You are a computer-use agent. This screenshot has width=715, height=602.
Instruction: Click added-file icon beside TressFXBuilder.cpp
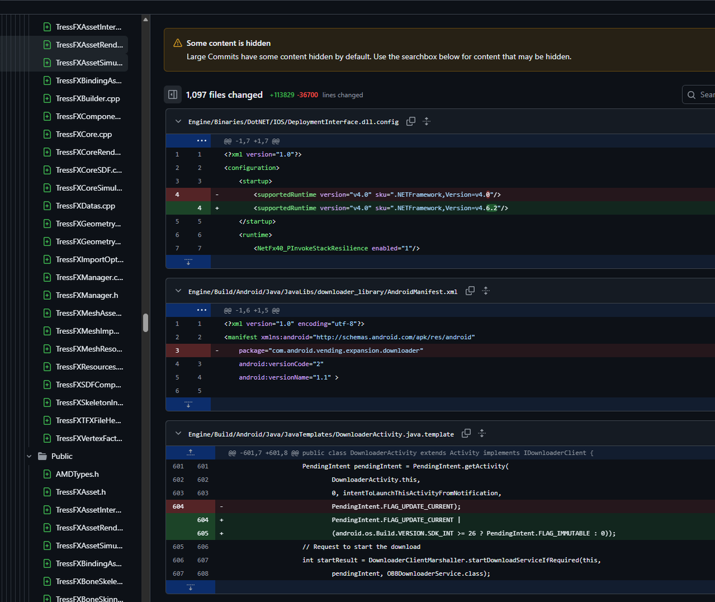pyautogui.click(x=47, y=98)
